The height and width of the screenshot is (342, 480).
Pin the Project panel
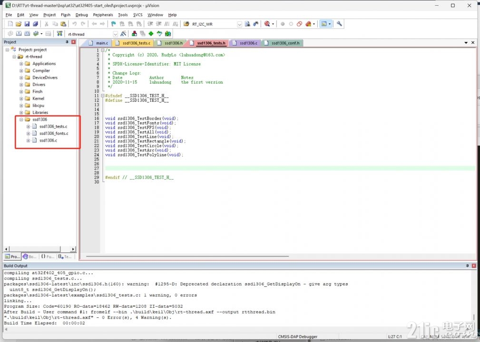coord(67,42)
